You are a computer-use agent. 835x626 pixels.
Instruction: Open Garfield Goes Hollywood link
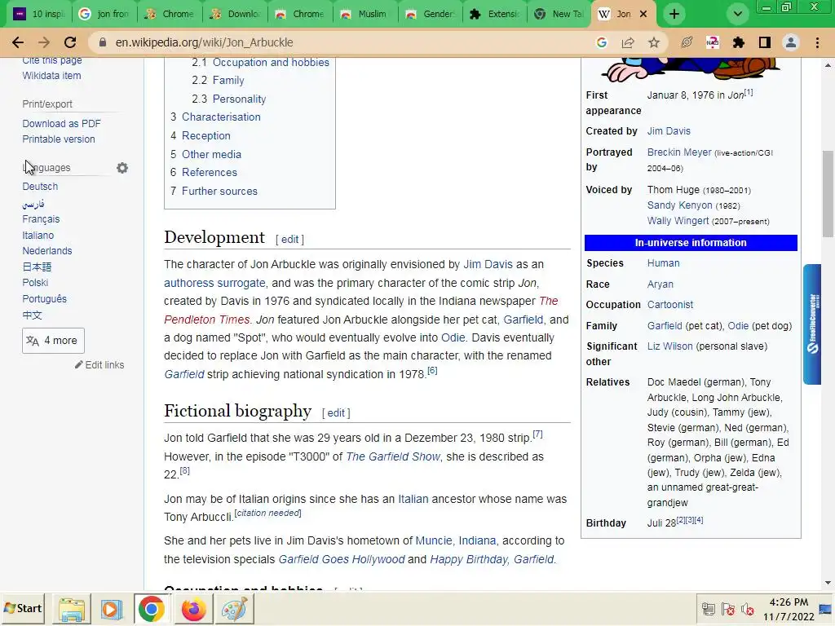[x=342, y=560]
